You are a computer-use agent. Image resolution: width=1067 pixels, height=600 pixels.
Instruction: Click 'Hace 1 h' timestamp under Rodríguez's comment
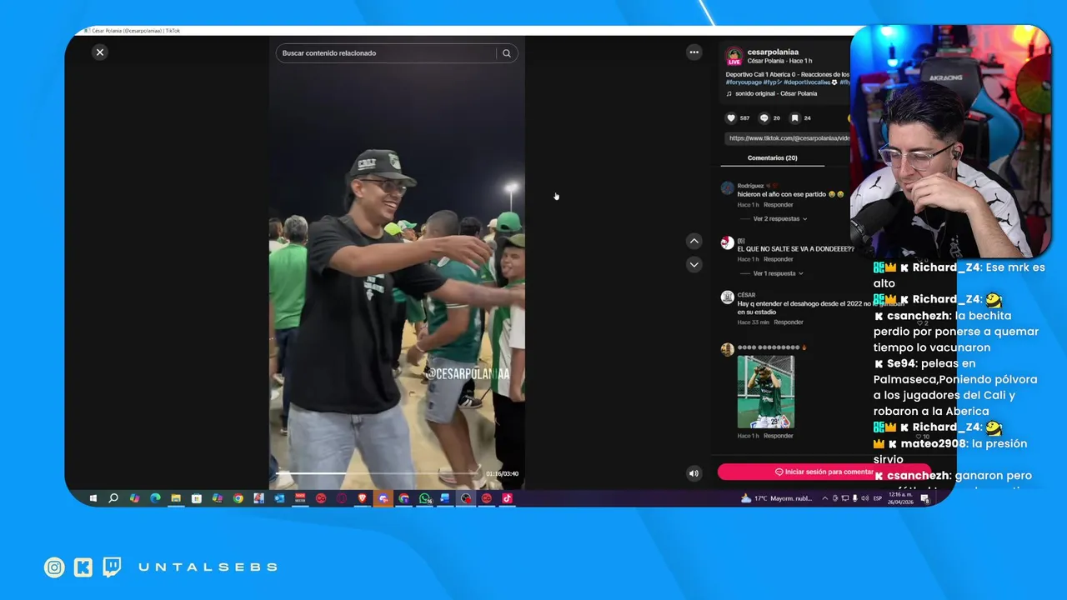[x=748, y=205]
